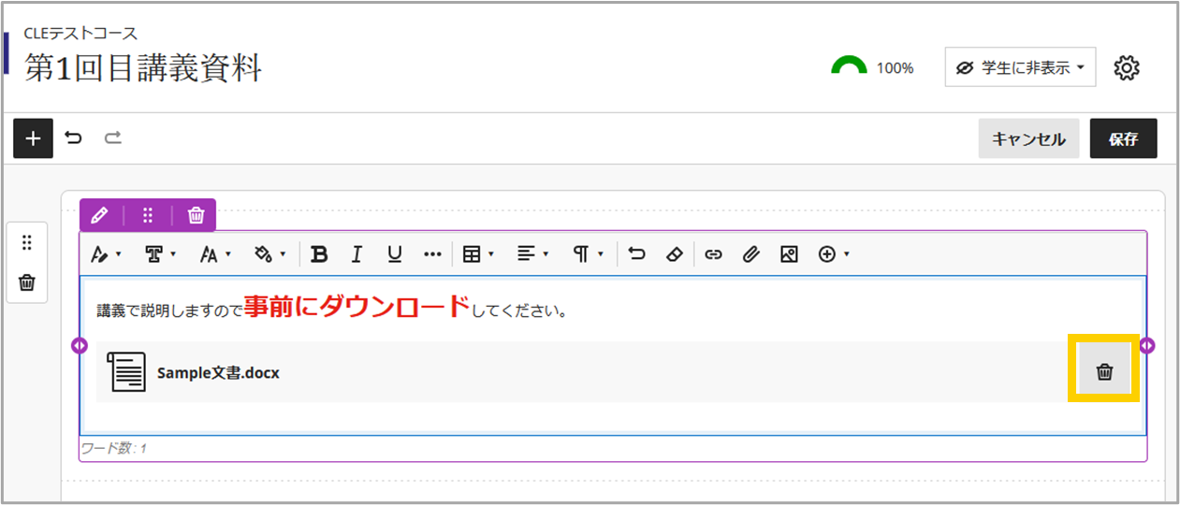The image size is (1180, 505).
Task: Click the 保存 button
Action: point(1123,138)
